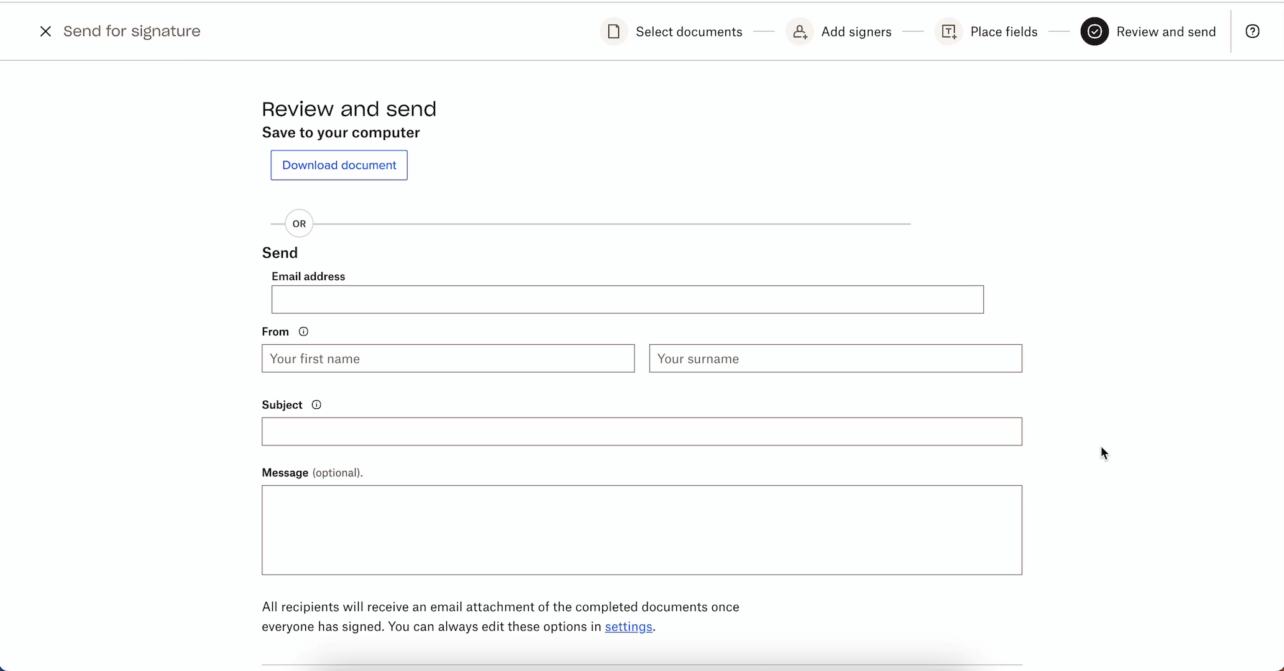Open the settings link

628,627
